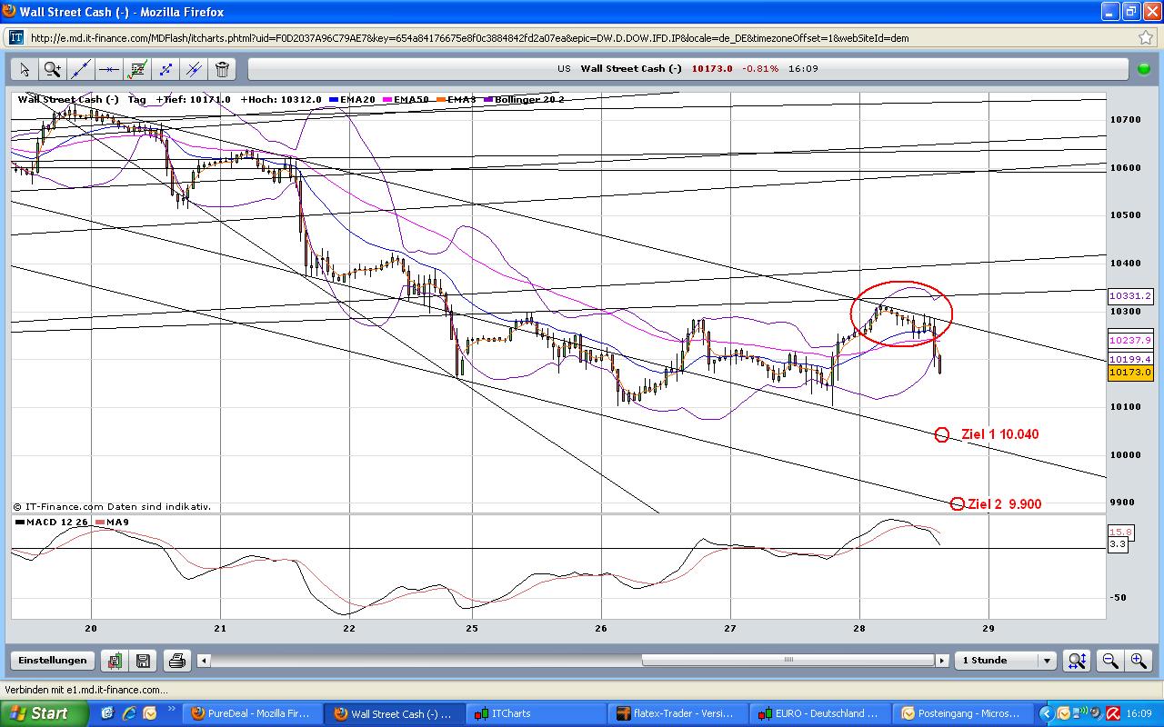Select the magnifier zoom tool in chart toolbar
This screenshot has height=727, width=1164.
point(51,69)
